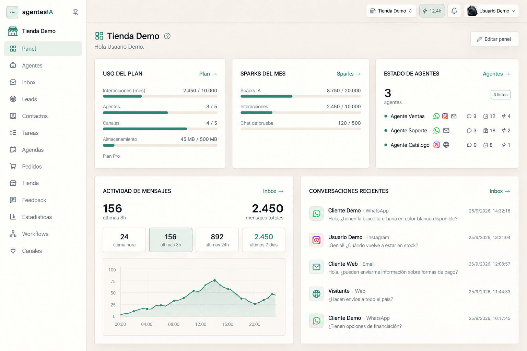This screenshot has height=351, width=527.
Task: Open notifications bell icon
Action: 454,11
